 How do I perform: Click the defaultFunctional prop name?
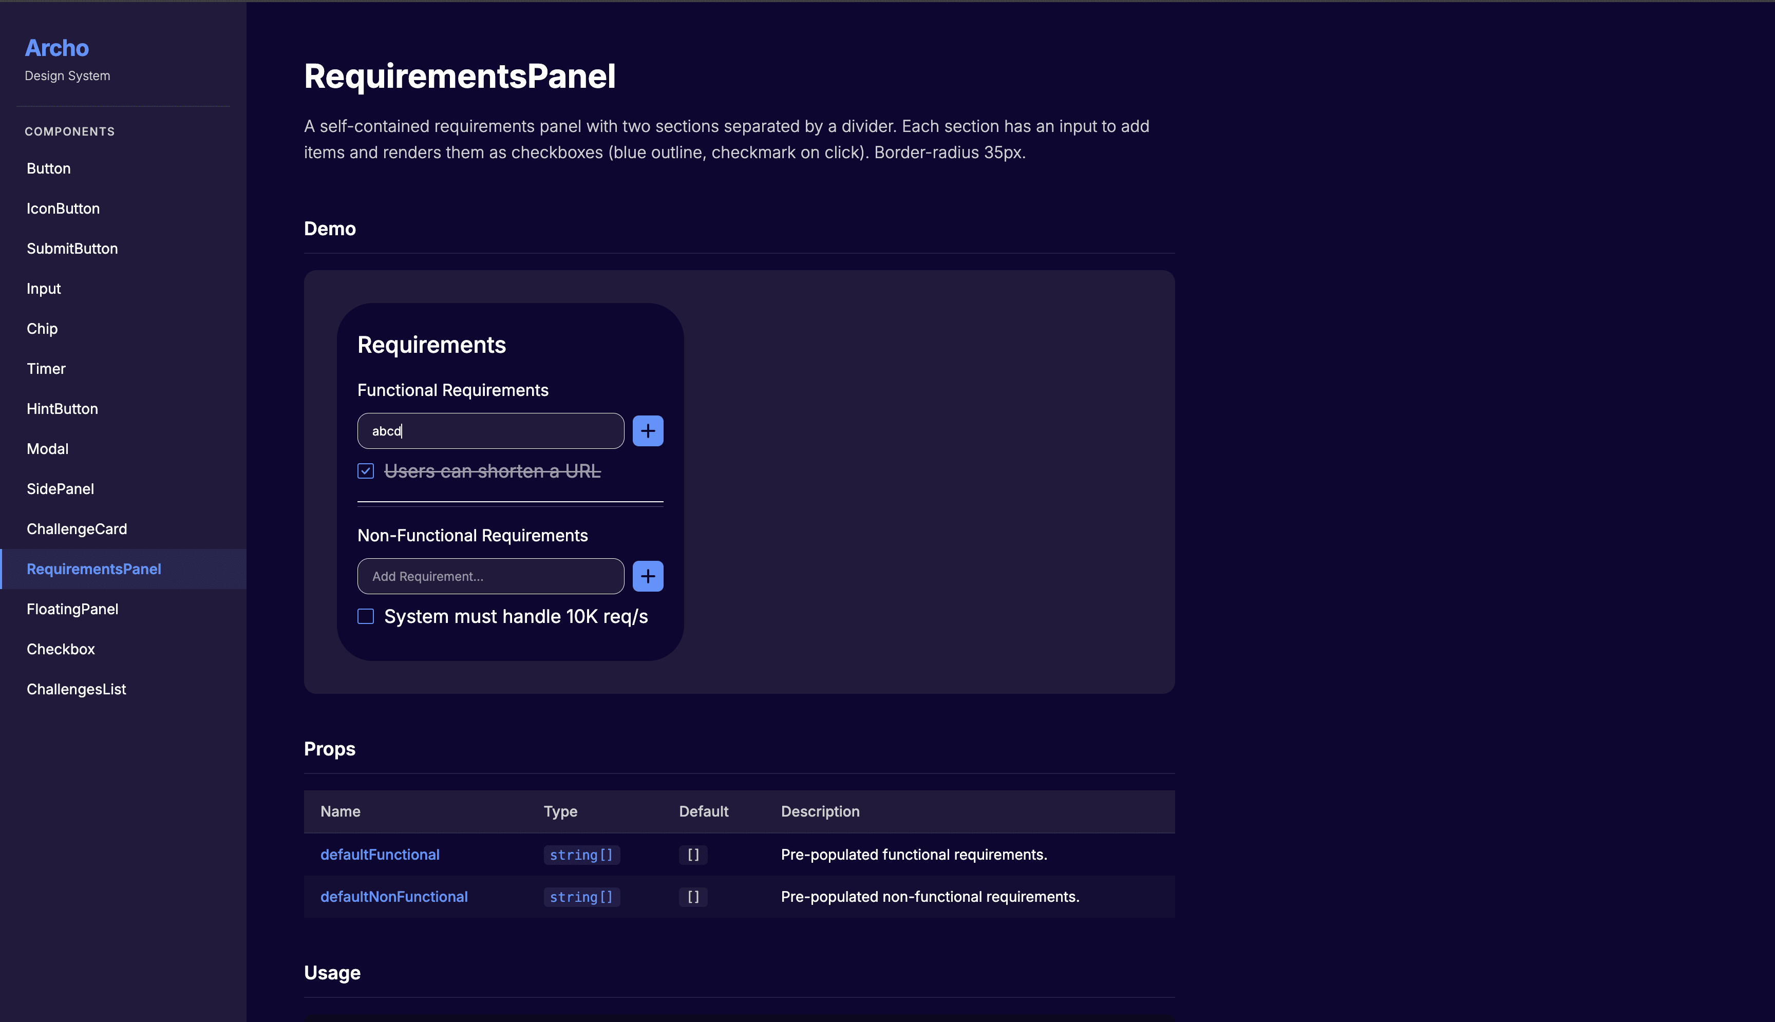(x=380, y=854)
